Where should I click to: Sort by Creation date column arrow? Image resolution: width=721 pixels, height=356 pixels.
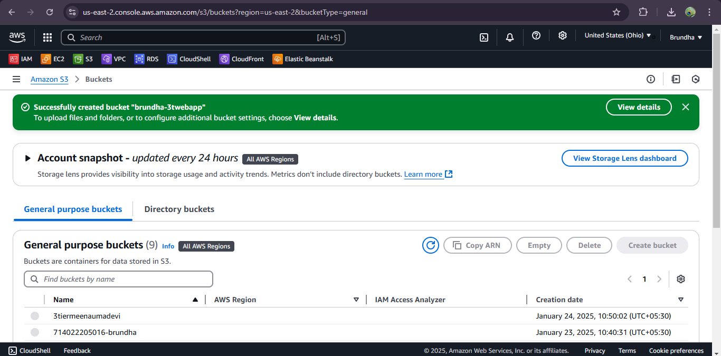(x=681, y=300)
